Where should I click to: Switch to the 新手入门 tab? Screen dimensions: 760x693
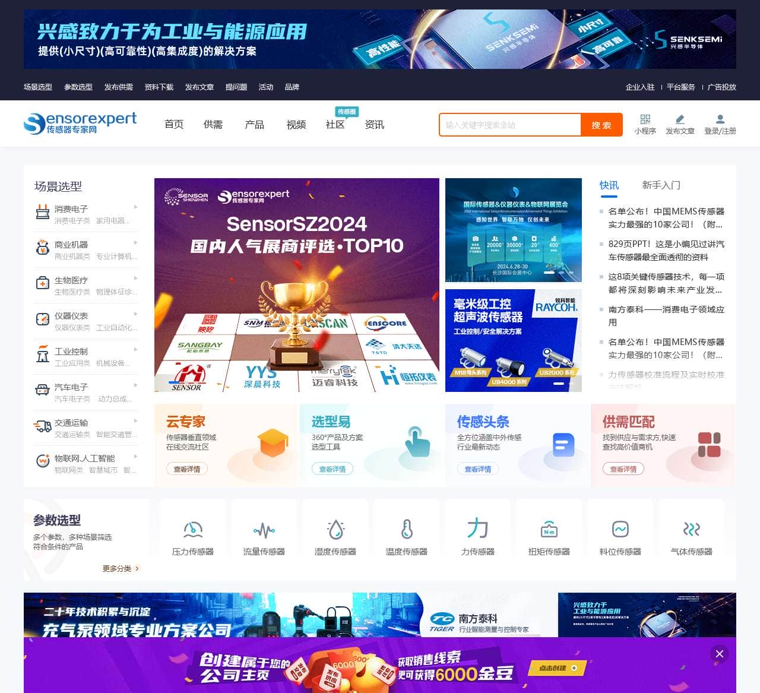tap(661, 185)
